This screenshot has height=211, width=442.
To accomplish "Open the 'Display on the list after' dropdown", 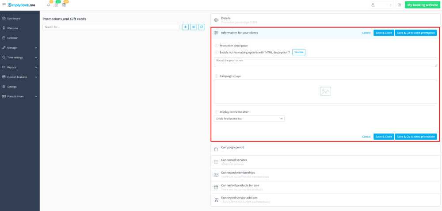I will coord(249,119).
